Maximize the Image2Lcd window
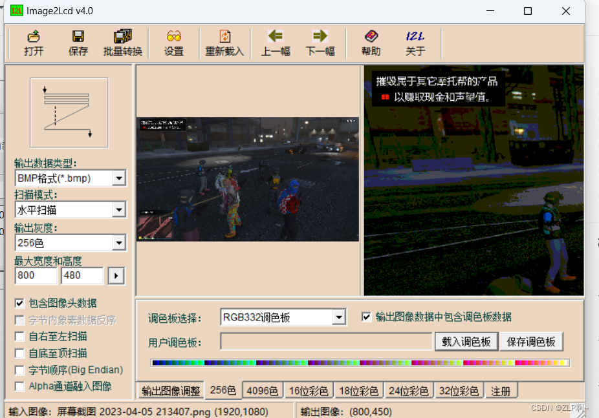Screen dimensions: 599x418 point(528,11)
